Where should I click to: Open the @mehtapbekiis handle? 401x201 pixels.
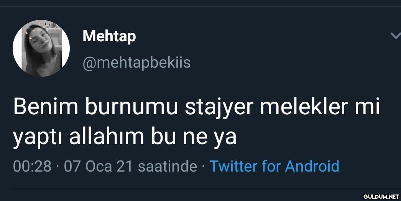point(136,62)
